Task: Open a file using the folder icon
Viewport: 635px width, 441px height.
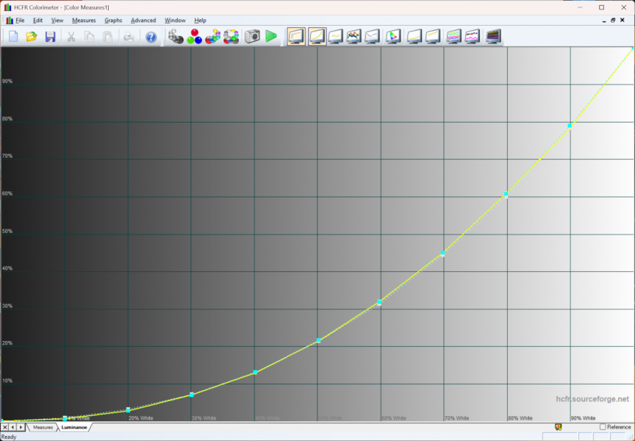Action: (x=32, y=36)
